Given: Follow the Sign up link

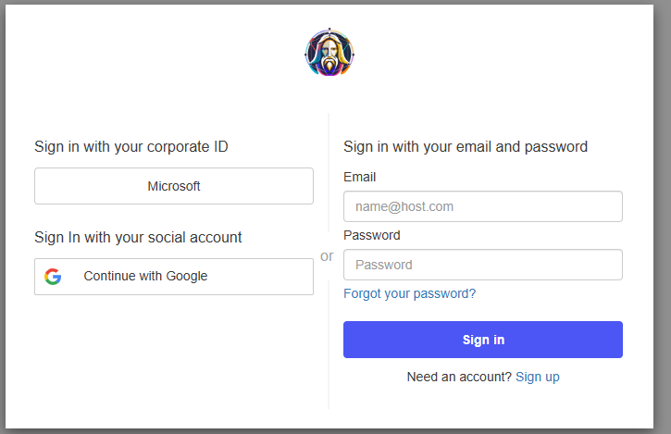Looking at the screenshot, I should click(x=538, y=378).
